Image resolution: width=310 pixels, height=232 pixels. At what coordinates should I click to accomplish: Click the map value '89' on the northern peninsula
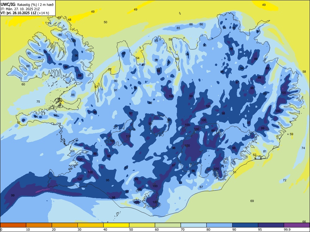(x=156, y=41)
